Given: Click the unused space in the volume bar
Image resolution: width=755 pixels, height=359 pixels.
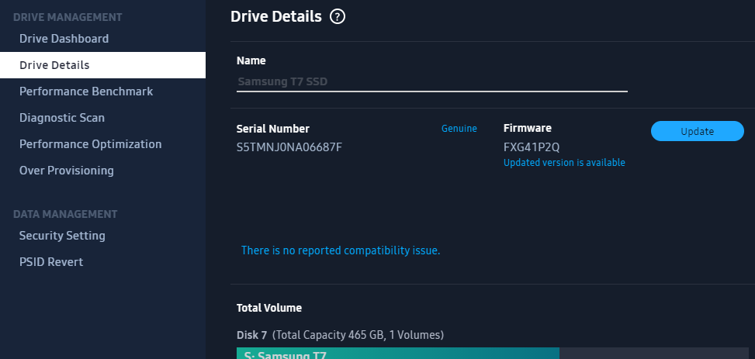Looking at the screenshot, I should [x=653, y=354].
